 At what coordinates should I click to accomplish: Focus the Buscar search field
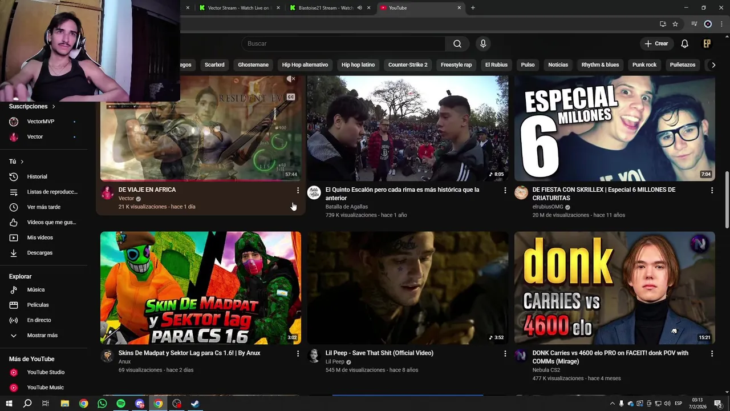click(x=343, y=44)
